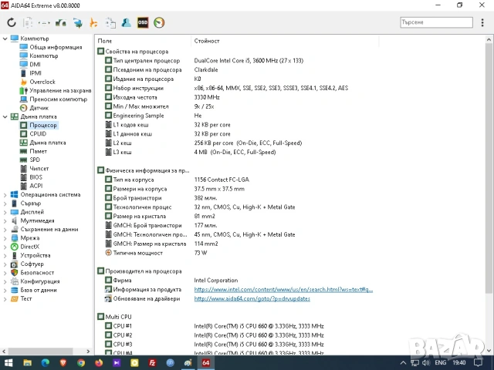
Task: Expand the DirectX tree node
Action: 5,247
